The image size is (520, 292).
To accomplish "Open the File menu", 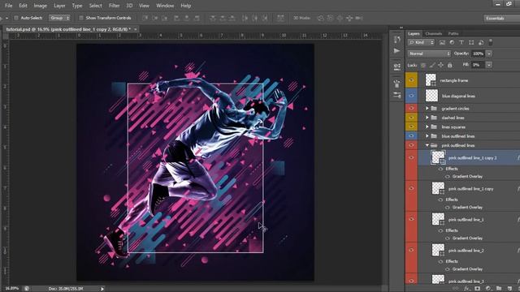I will (8, 6).
